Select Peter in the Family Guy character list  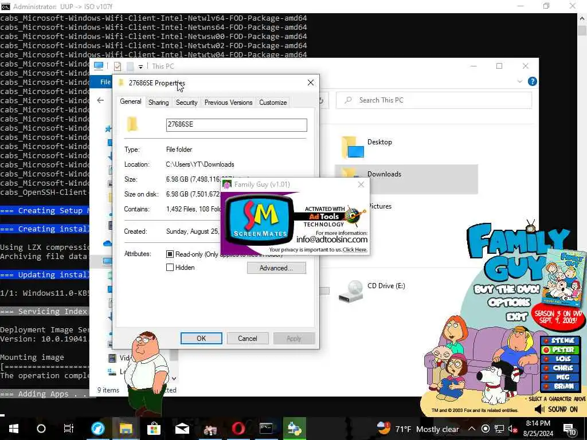coord(559,350)
